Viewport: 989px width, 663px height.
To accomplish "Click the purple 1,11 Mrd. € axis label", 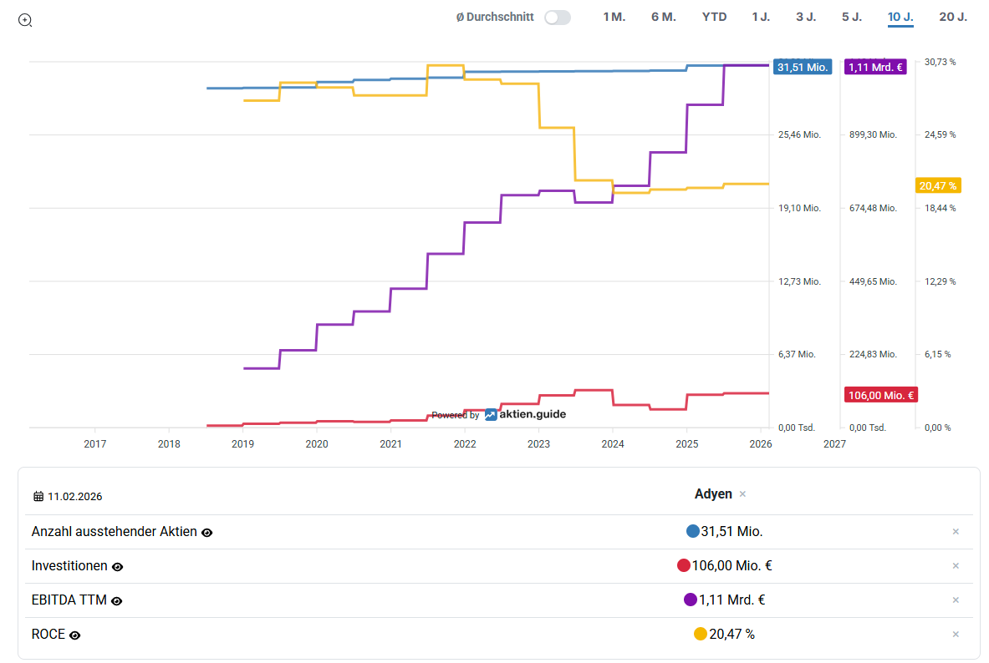I will [x=874, y=68].
